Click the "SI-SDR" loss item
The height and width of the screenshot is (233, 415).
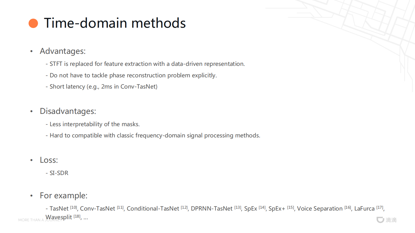[x=59, y=173]
